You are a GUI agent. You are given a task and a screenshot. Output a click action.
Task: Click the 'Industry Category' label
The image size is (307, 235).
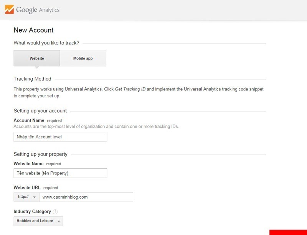point(32,212)
